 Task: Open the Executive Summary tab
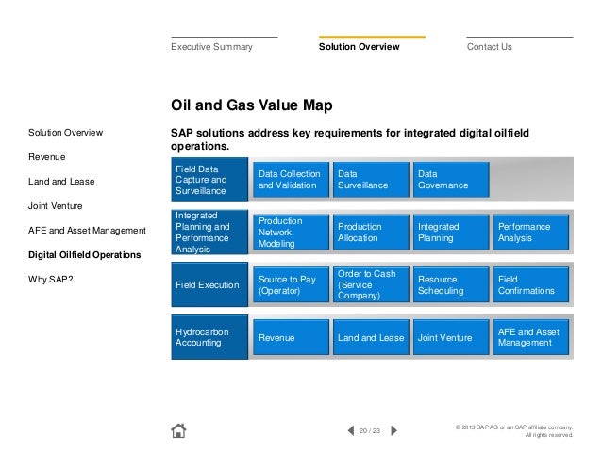212,47
